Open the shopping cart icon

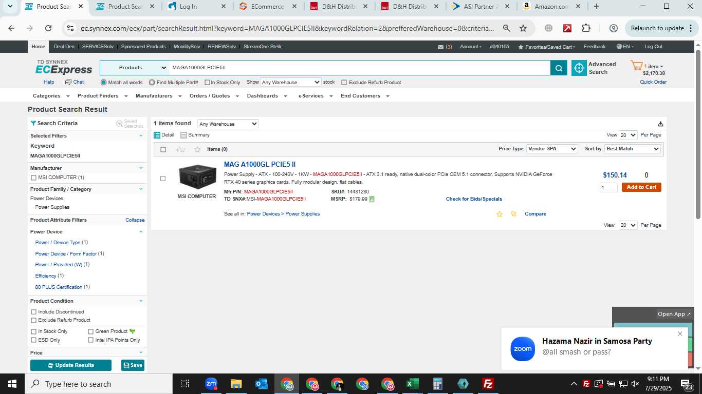click(637, 66)
